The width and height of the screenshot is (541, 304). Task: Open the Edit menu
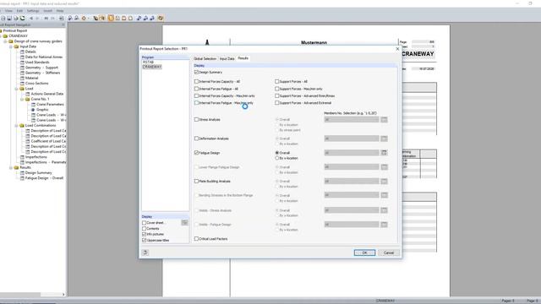click(19, 11)
